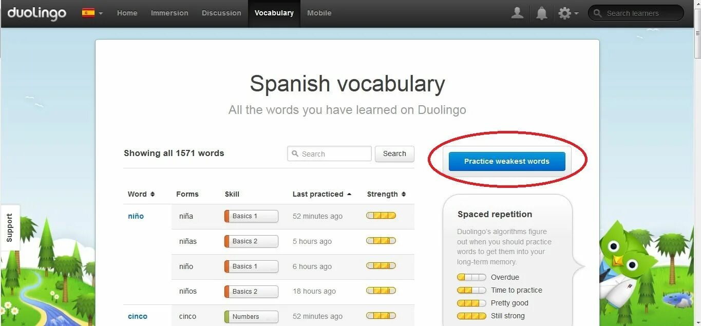Screen dimensions: 701x326
Task: Open the Immersion tab
Action: tap(169, 13)
